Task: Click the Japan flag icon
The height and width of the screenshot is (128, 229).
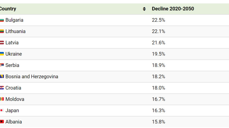Action: pyautogui.click(x=2, y=111)
